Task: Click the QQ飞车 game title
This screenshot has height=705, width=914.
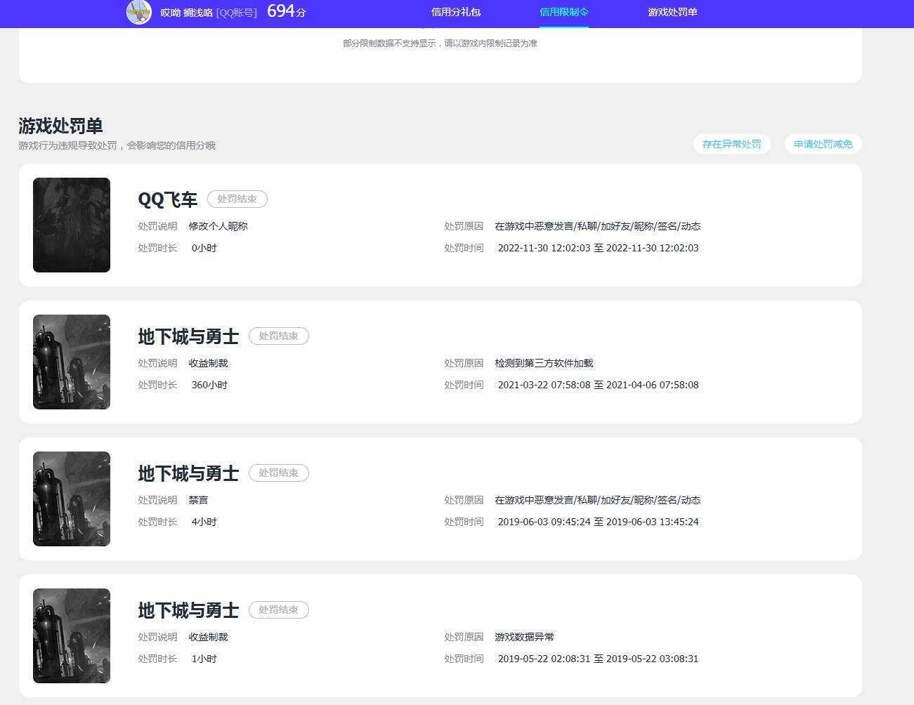Action: (x=168, y=199)
